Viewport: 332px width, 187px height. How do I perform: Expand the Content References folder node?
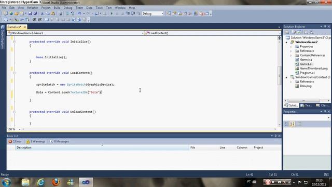[x=291, y=56]
